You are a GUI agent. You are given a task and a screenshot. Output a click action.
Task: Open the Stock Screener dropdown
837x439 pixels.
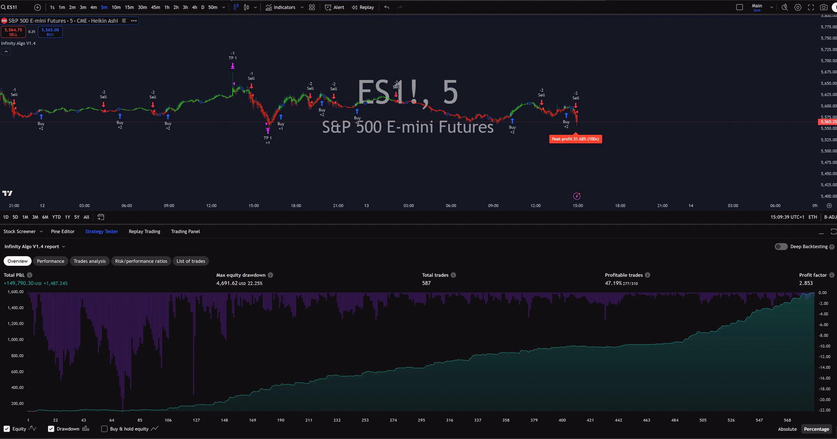[22, 231]
